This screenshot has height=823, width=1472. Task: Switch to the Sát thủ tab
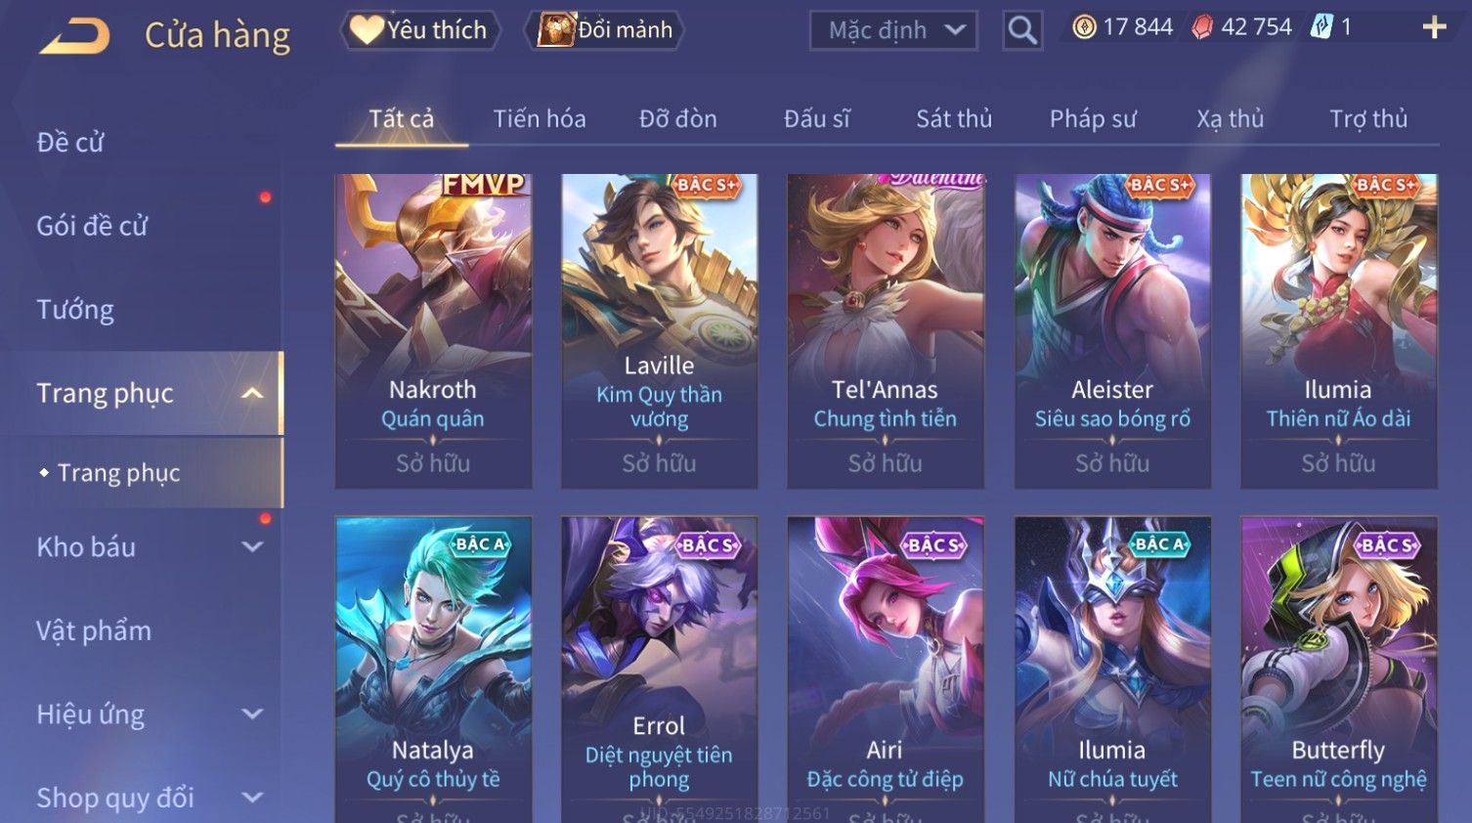(954, 119)
